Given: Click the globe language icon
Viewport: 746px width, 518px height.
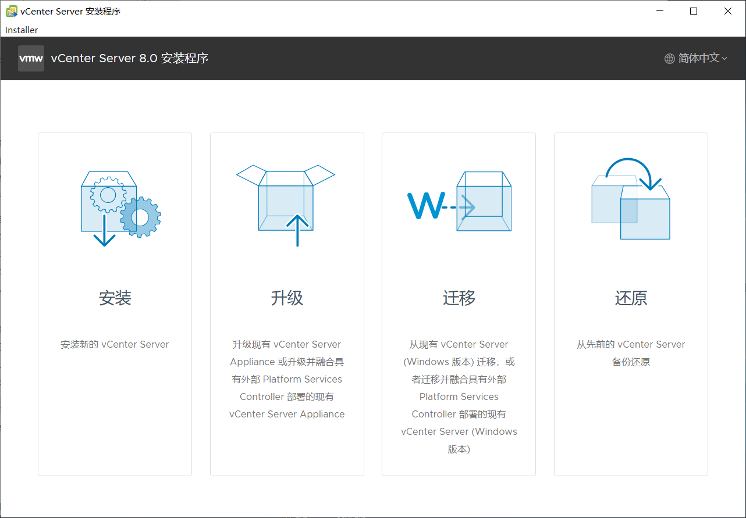Looking at the screenshot, I should point(669,58).
